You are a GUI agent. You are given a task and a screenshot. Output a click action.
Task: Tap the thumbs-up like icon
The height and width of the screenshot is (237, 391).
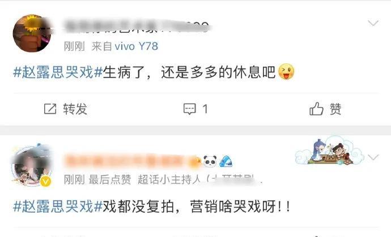pyautogui.click(x=316, y=109)
